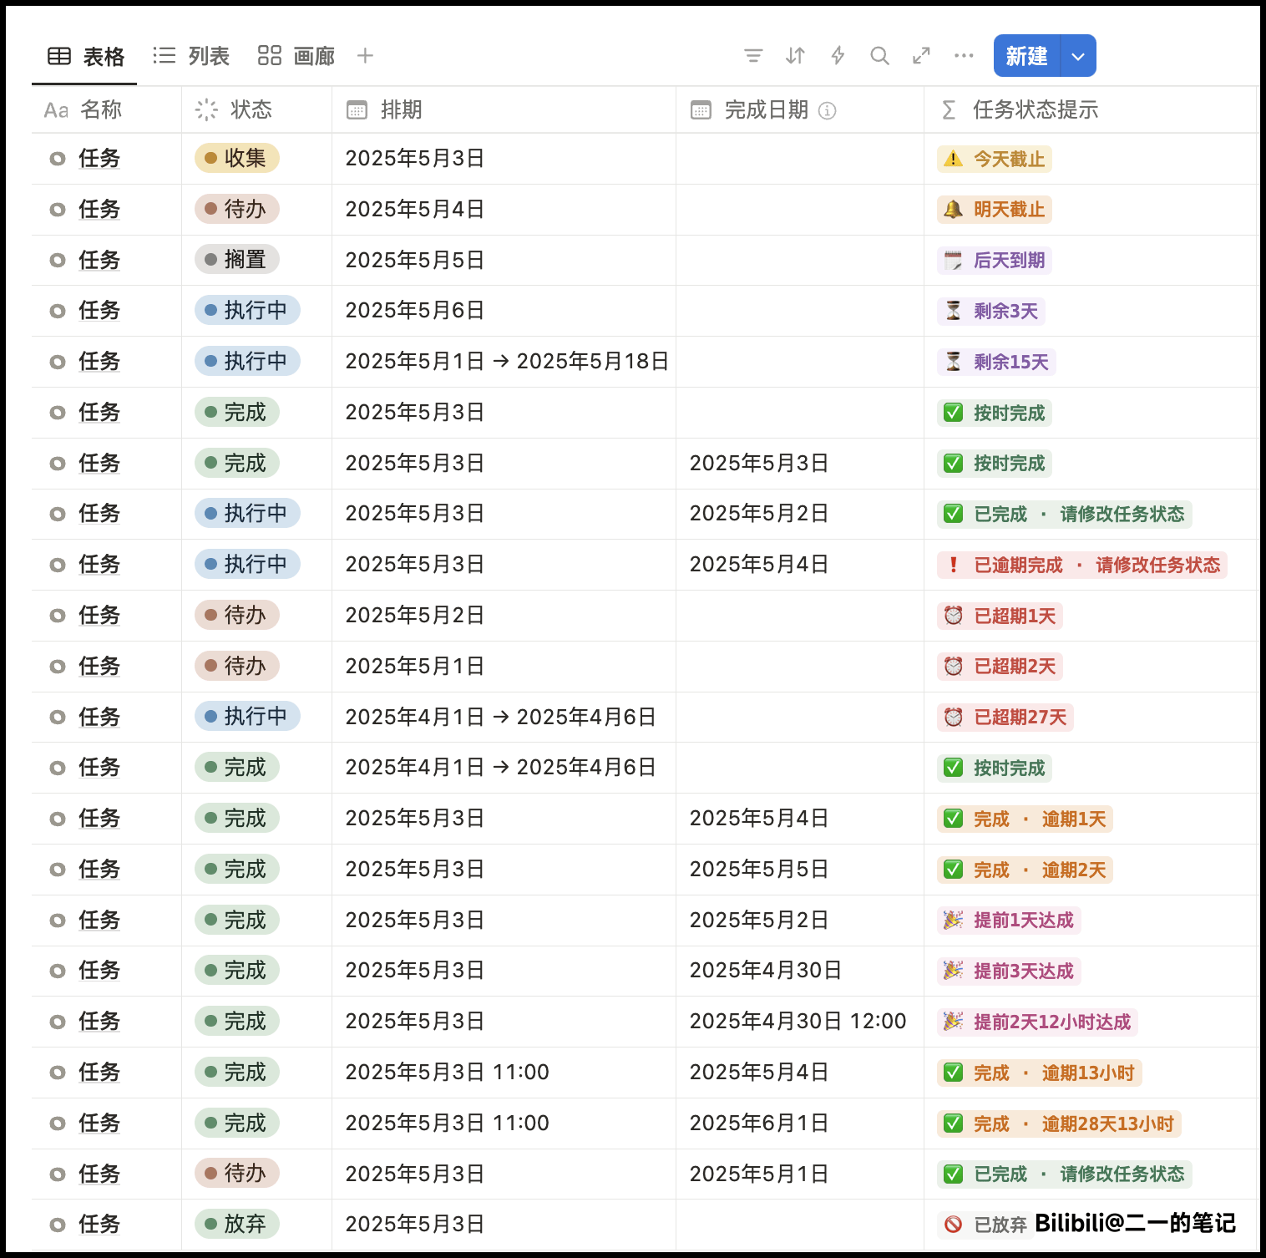
Task: Click the sort arrows icon
Action: click(x=795, y=56)
